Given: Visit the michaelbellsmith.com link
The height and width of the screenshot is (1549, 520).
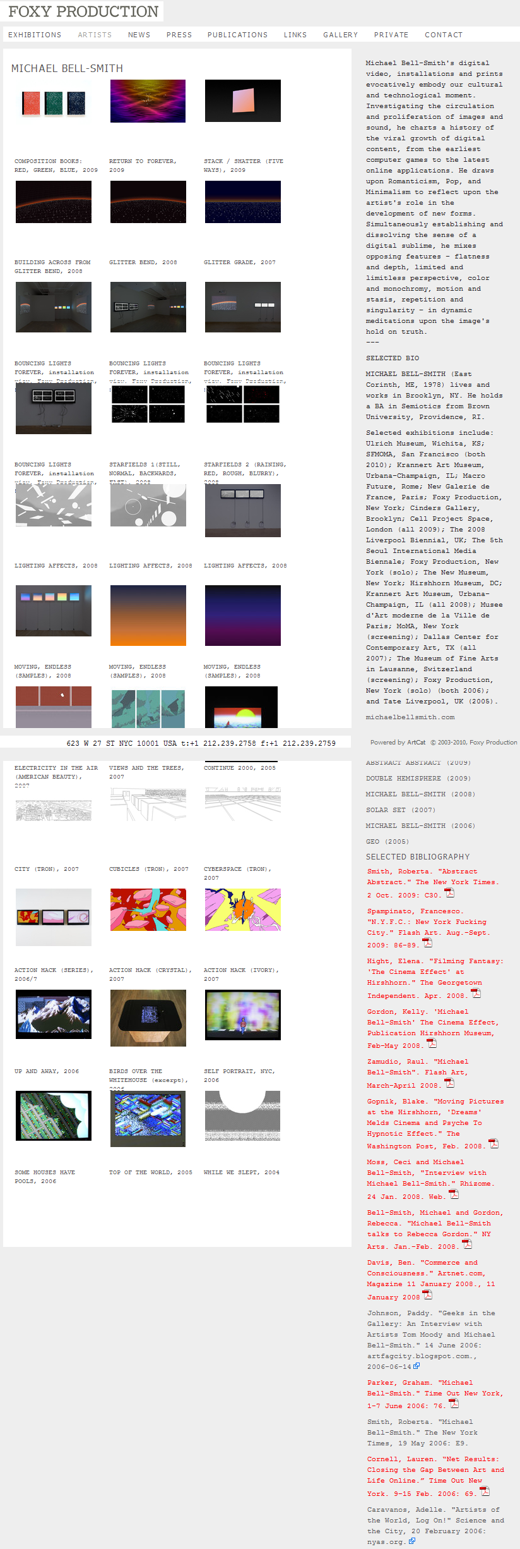Looking at the screenshot, I should point(410,717).
